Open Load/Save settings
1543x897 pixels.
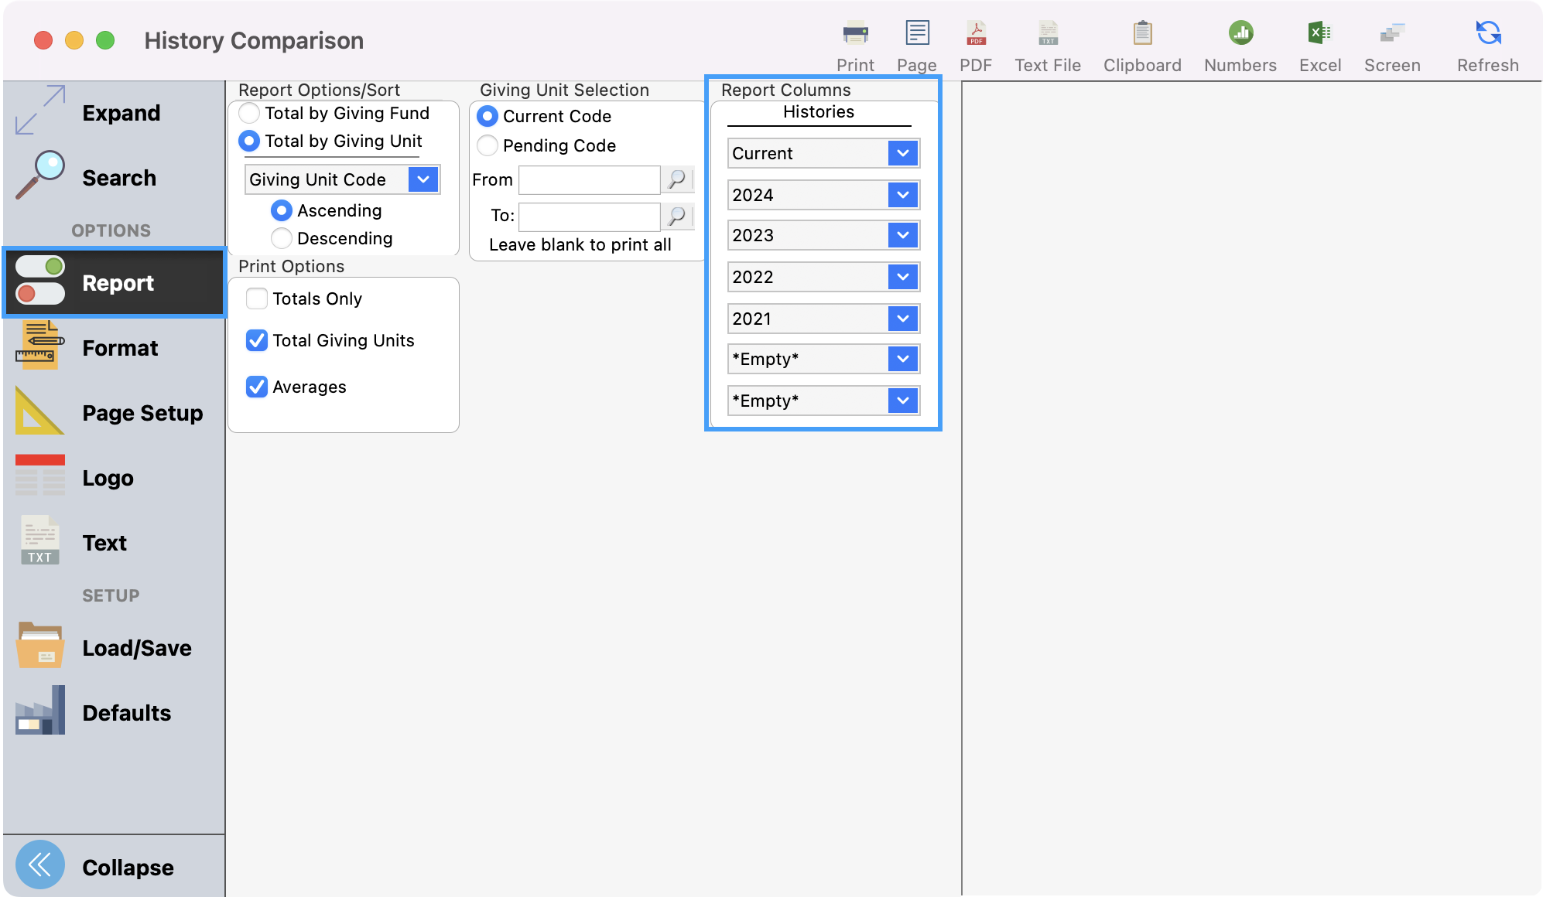point(136,648)
